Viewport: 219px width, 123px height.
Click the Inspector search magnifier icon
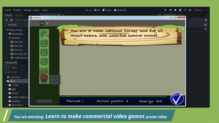[206, 29]
